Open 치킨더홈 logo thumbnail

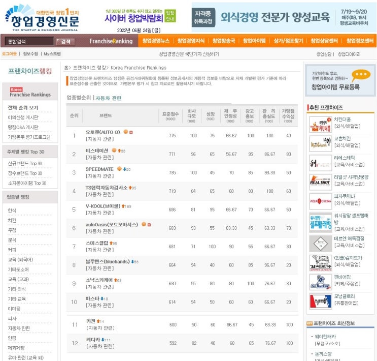click(321, 125)
